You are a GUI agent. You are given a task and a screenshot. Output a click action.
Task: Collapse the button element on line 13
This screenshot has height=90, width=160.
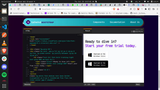click(x=28, y=74)
